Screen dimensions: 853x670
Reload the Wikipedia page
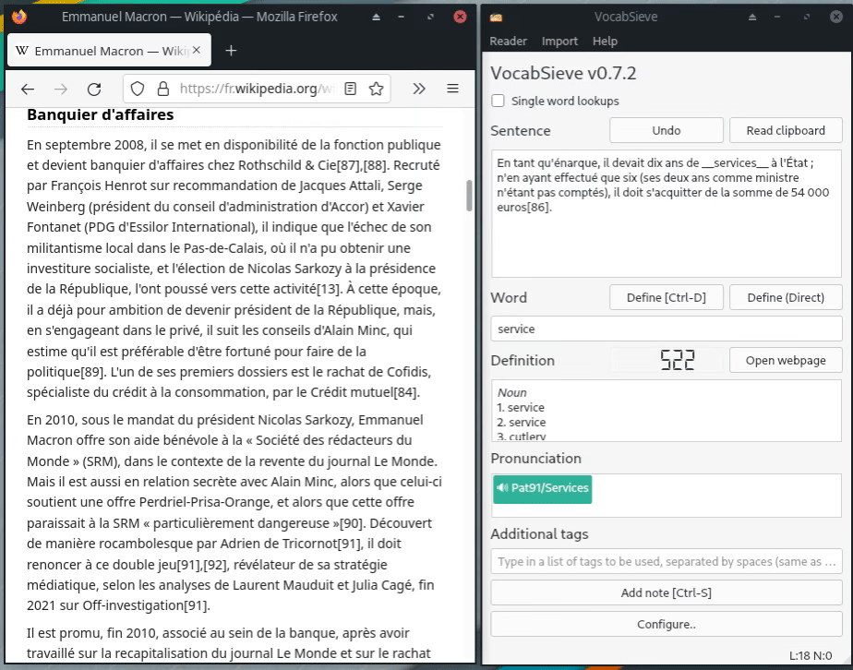point(93,89)
